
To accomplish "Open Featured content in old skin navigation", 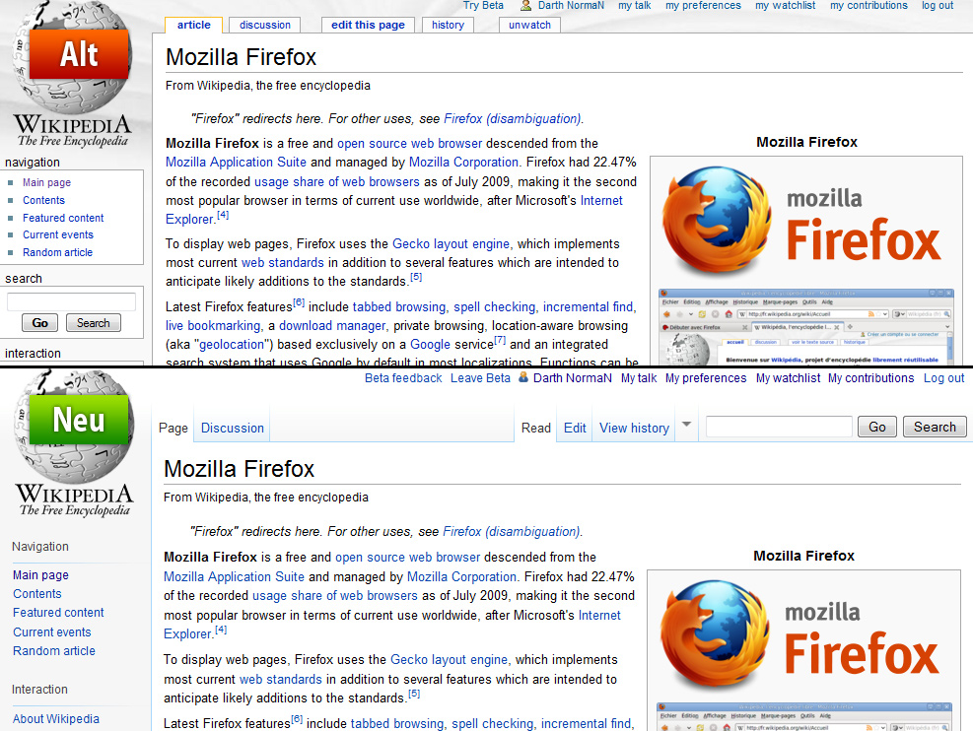I will pos(63,218).
